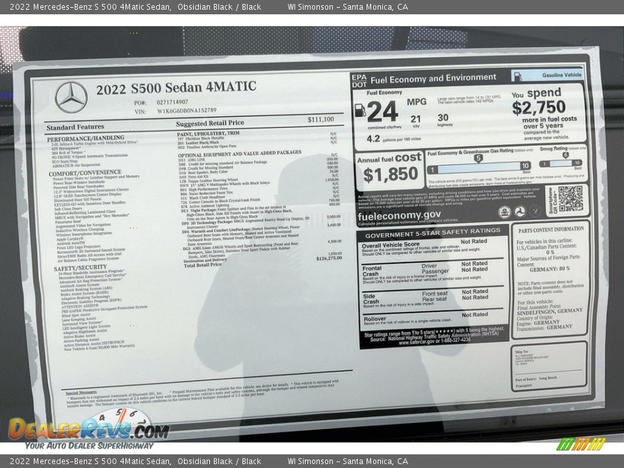Click the Fuel Economy & Greenhouse Gas rating bar

click(x=479, y=168)
